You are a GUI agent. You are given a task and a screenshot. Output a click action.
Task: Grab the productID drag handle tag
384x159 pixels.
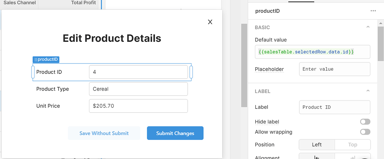tap(46, 60)
